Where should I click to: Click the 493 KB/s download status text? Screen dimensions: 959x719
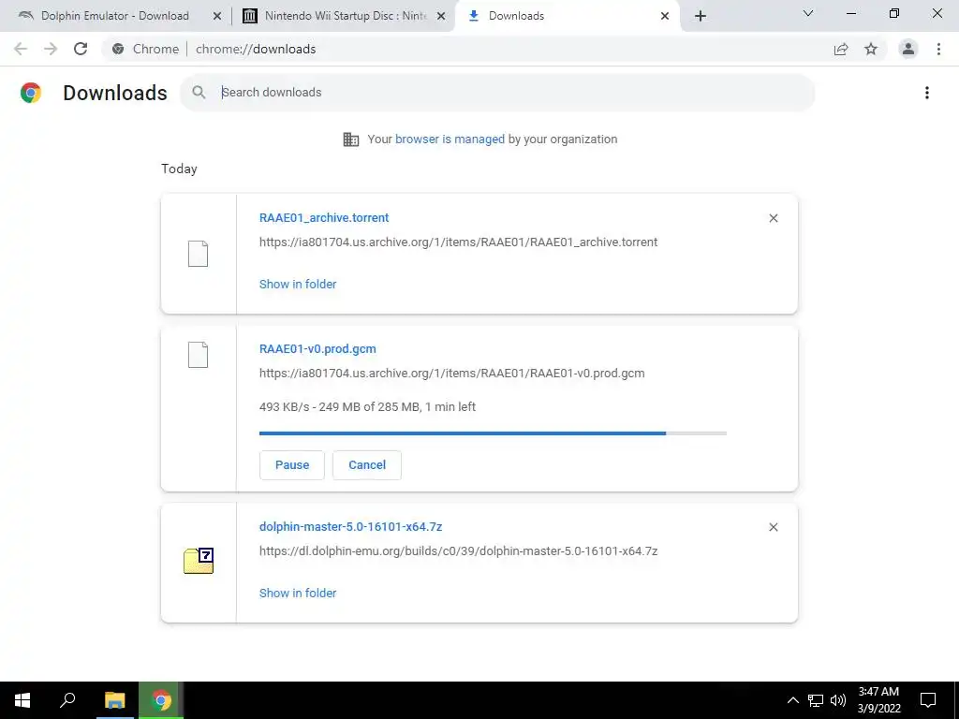point(367,407)
